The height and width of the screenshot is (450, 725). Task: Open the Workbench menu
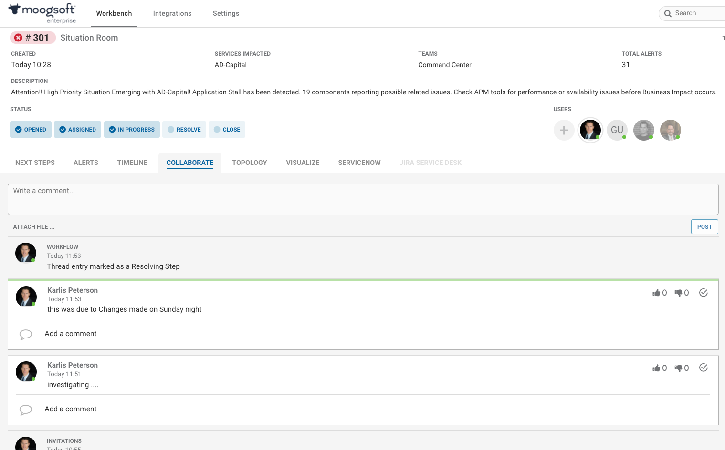pyautogui.click(x=114, y=13)
